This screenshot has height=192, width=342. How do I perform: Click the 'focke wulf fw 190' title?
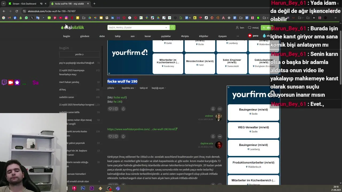pos(122,81)
